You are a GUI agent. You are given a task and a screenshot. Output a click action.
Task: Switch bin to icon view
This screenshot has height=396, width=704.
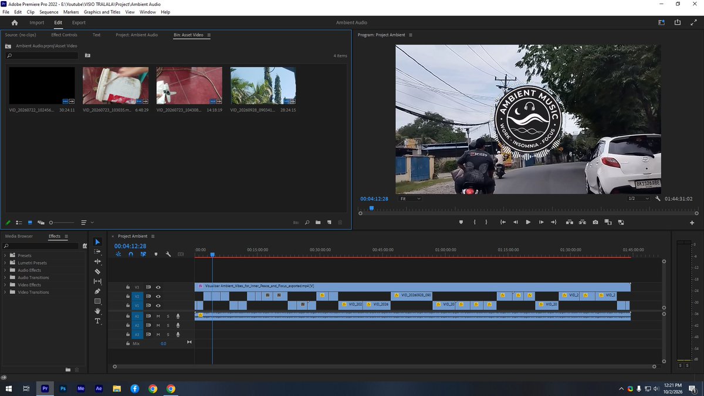tap(30, 222)
